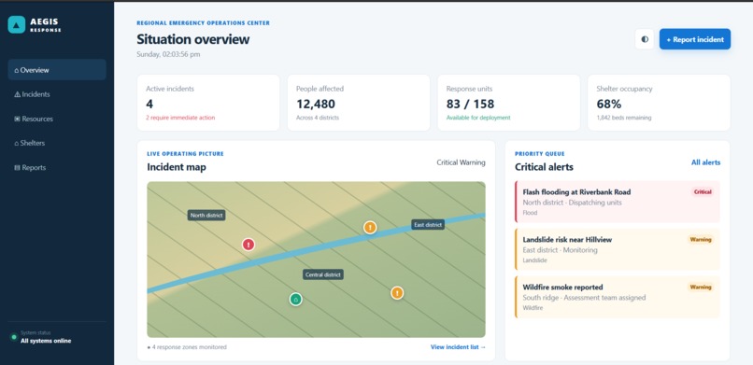Click the Report incident button
This screenshot has width=753, height=365.
point(695,39)
